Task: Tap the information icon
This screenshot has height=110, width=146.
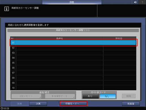Action: [6, 9]
